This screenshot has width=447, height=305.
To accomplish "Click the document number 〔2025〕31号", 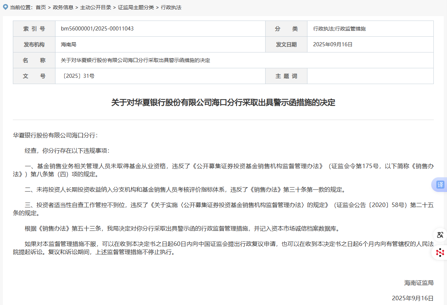I will (x=77, y=76).
